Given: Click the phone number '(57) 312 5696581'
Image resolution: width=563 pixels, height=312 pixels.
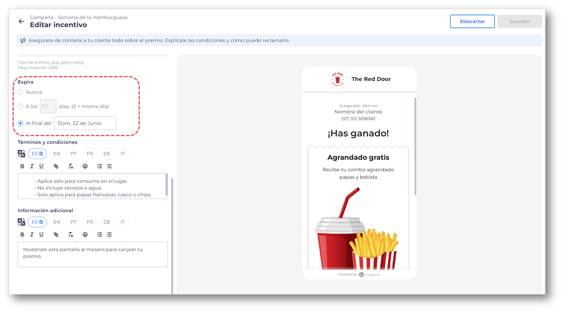Looking at the screenshot, I should click(x=358, y=119).
